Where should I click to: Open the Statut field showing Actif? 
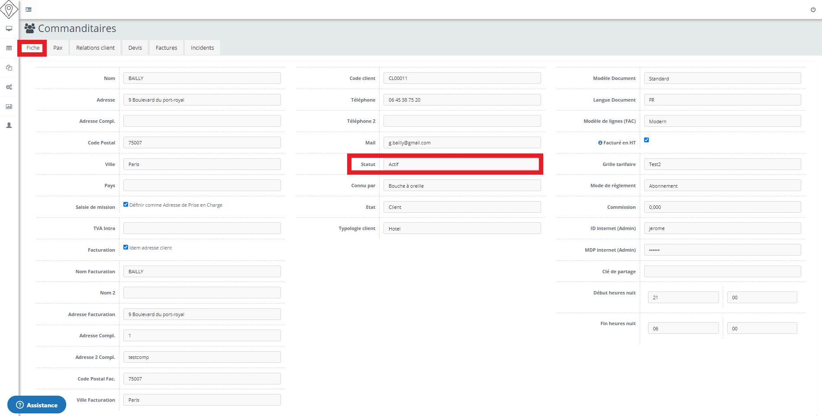pos(461,164)
